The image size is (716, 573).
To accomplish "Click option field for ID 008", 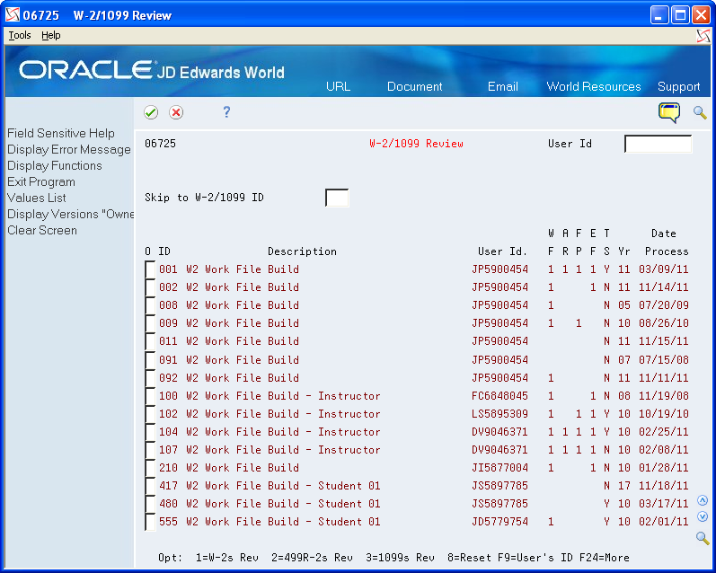I will click(x=150, y=305).
